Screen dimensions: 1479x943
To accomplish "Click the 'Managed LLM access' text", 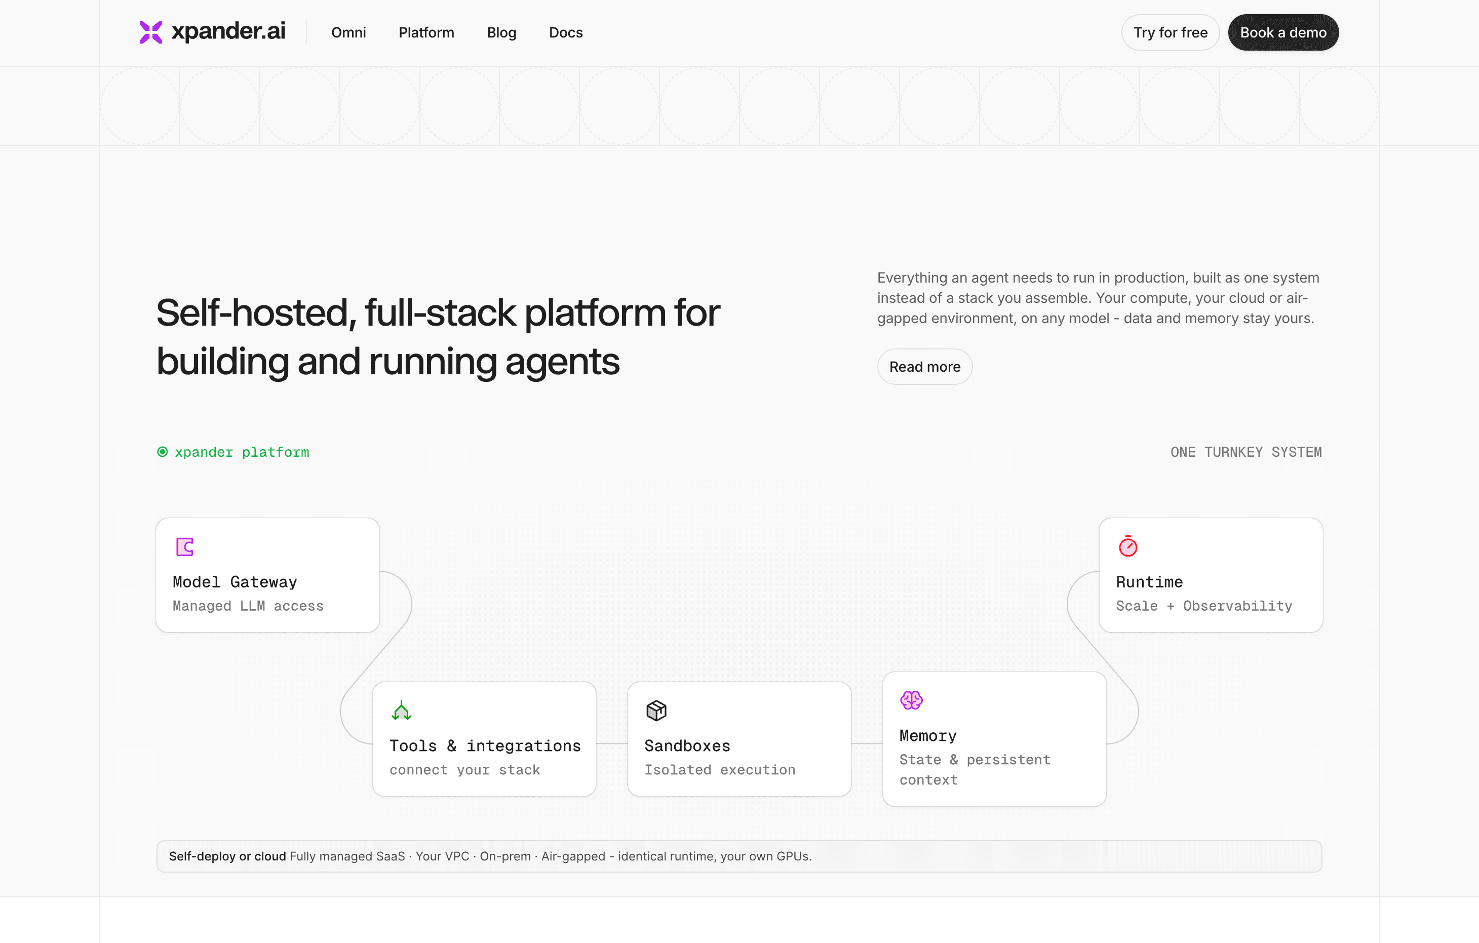I will 248,606.
